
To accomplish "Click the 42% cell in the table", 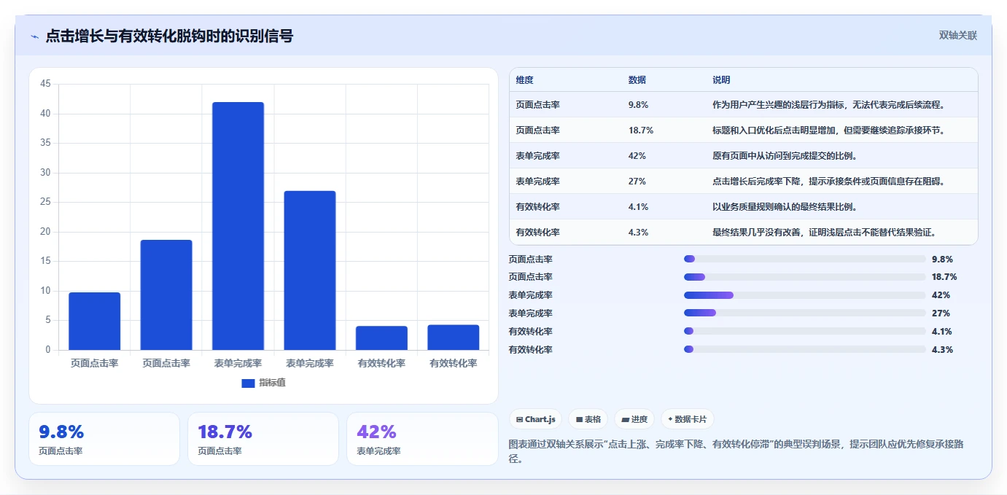I will tap(637, 156).
